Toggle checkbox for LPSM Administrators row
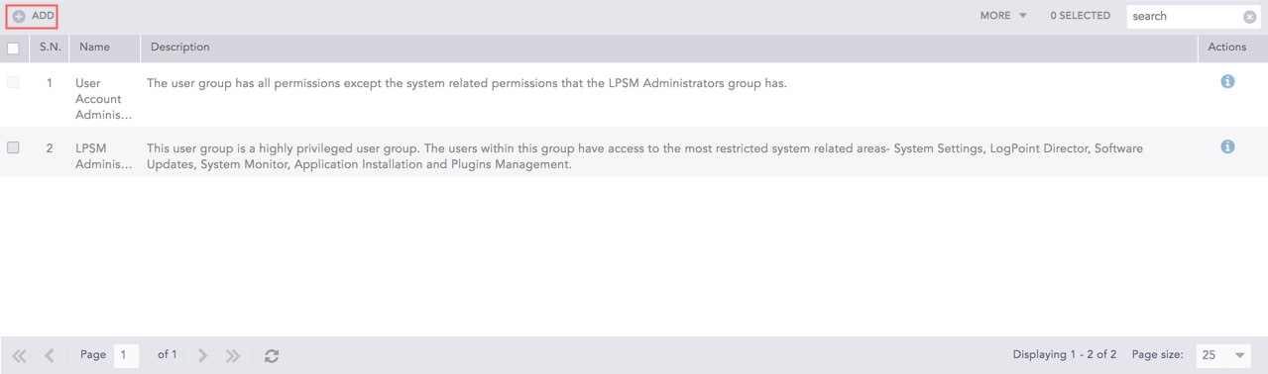 (x=13, y=147)
